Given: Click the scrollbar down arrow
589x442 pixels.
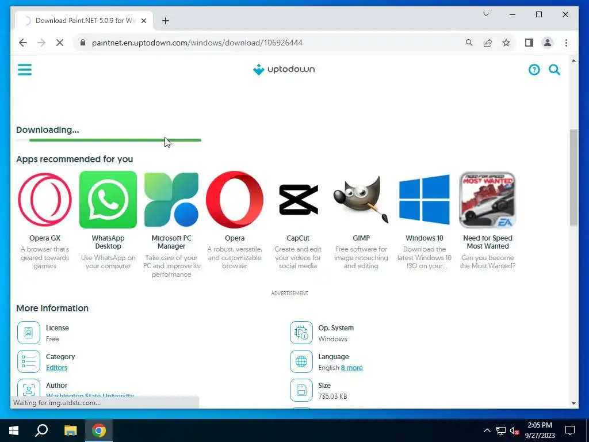Looking at the screenshot, I should tap(573, 403).
